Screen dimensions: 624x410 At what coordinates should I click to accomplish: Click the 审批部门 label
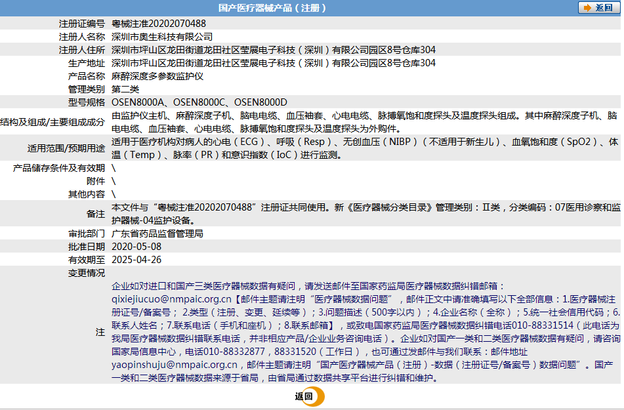tap(87, 234)
